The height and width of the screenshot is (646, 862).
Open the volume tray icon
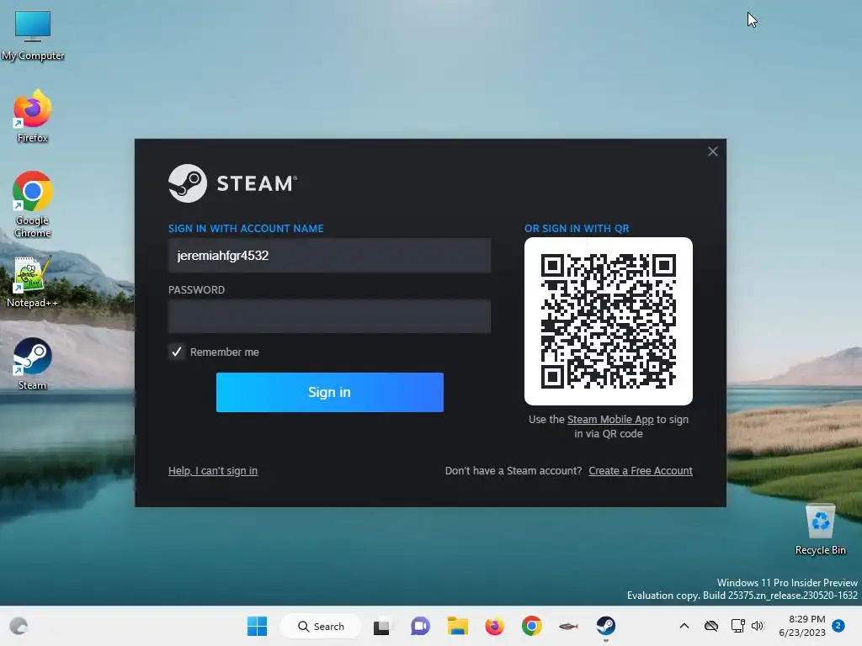coord(758,626)
